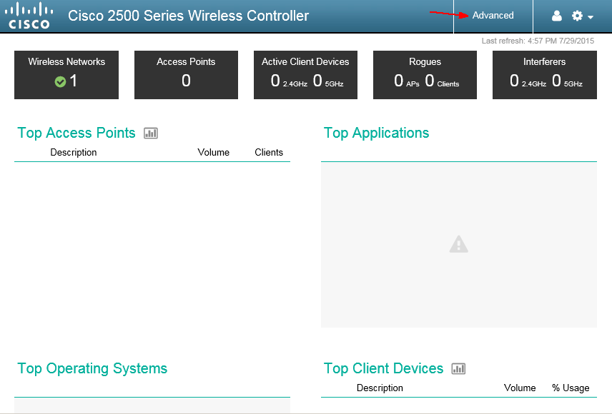
Task: Sort Top Client Devices by % Usage
Action: point(571,388)
